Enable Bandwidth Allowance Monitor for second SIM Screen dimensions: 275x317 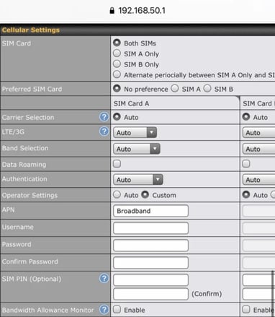tap(246, 309)
